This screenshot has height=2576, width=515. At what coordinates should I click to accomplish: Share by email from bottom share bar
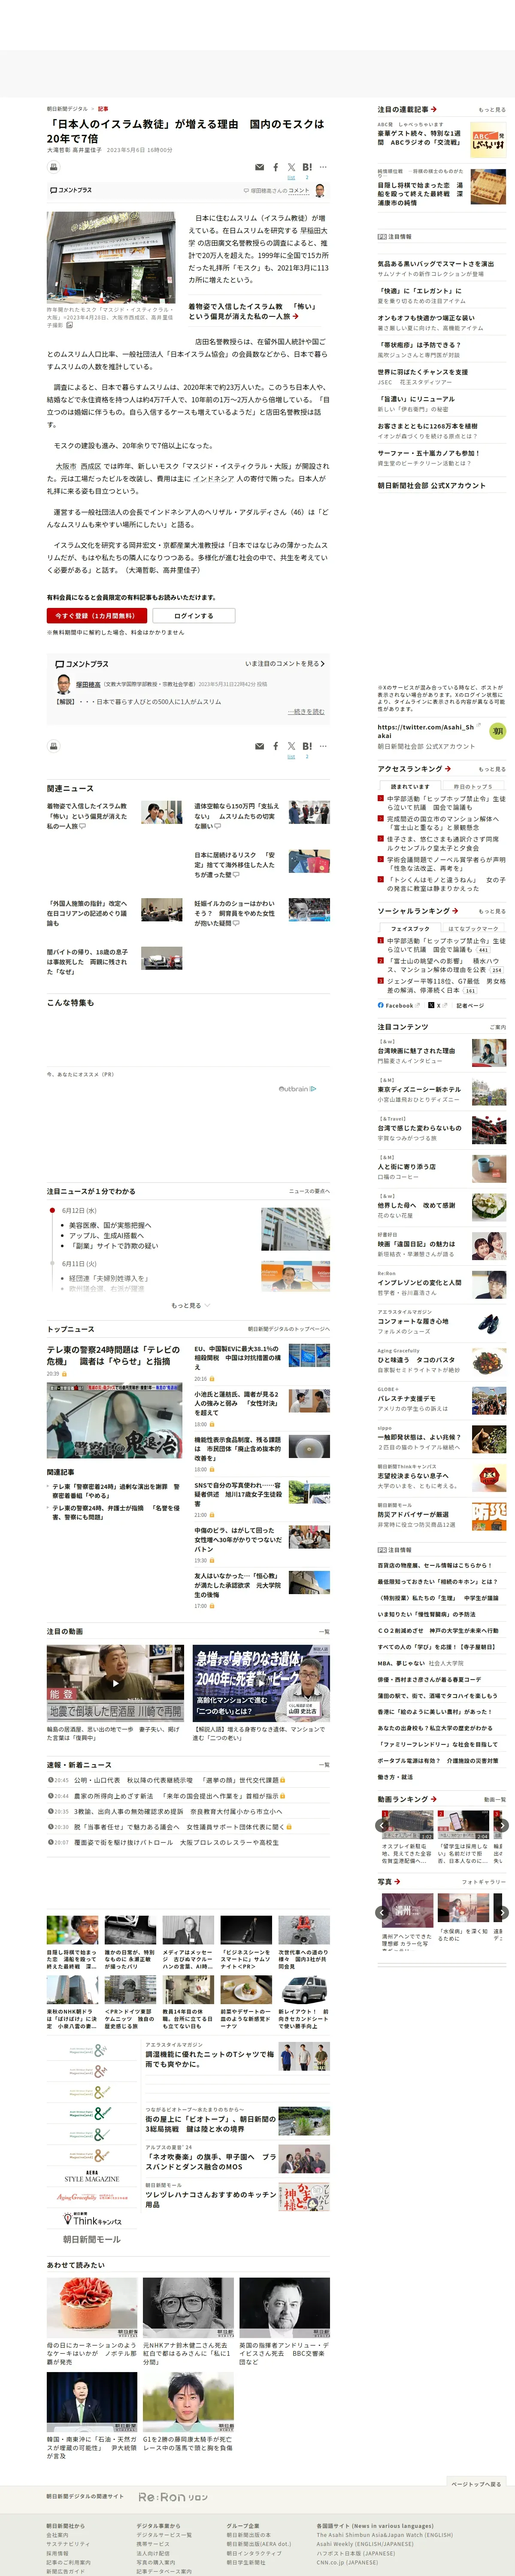pos(260,746)
